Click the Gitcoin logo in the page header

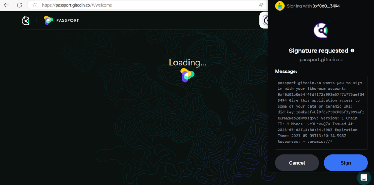pyautogui.click(x=26, y=21)
